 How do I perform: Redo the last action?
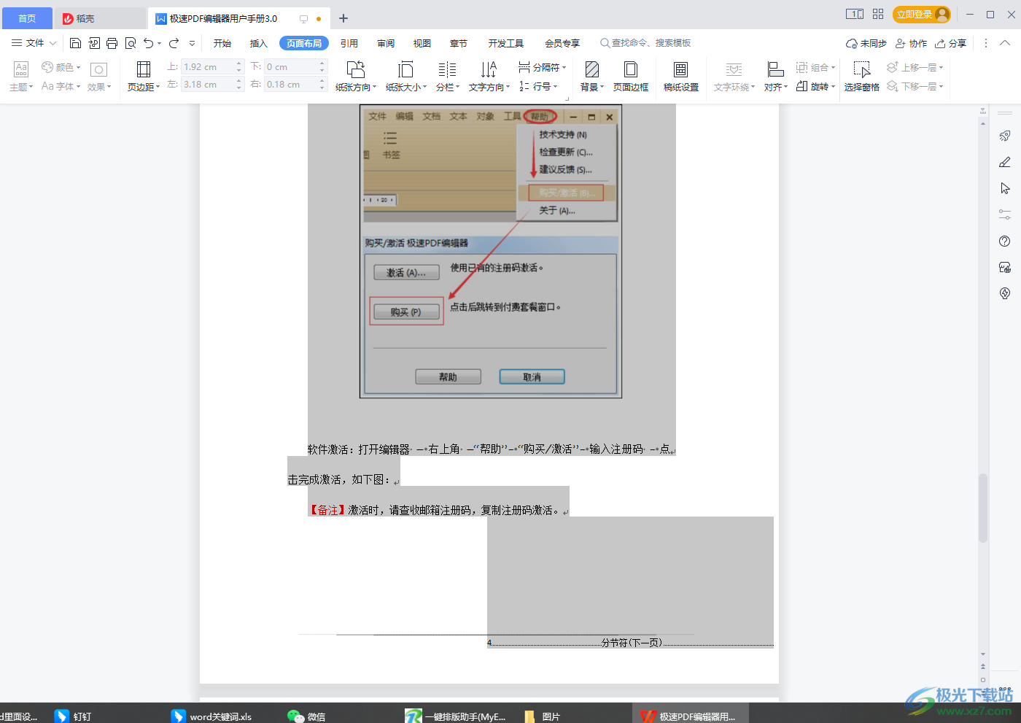click(x=174, y=43)
